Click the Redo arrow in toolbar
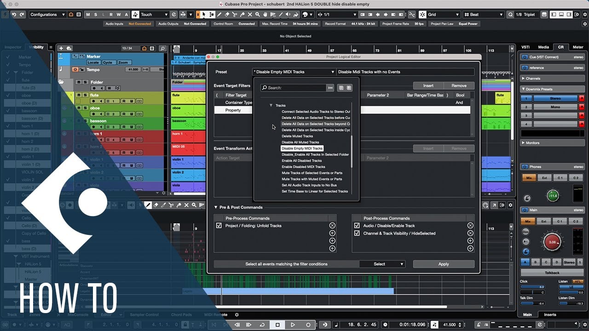 coord(22,15)
